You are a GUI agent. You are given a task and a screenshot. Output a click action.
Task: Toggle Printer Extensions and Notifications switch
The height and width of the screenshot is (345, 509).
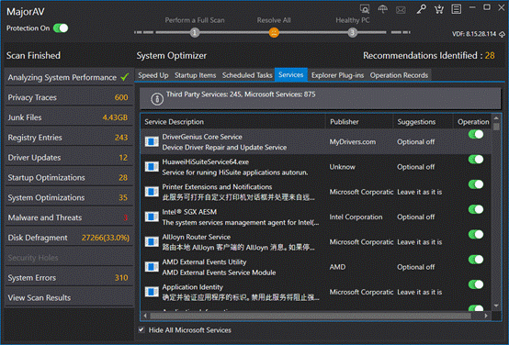pyautogui.click(x=476, y=184)
